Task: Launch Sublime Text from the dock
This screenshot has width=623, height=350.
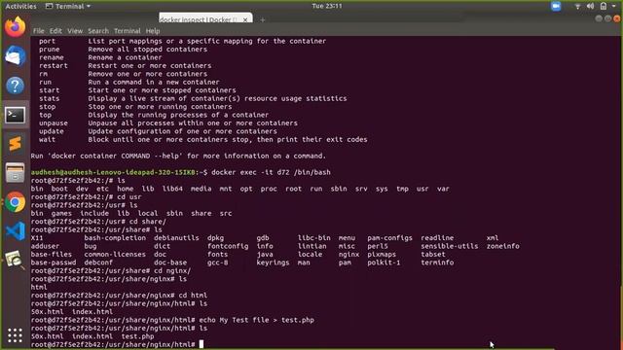Action: tap(16, 144)
